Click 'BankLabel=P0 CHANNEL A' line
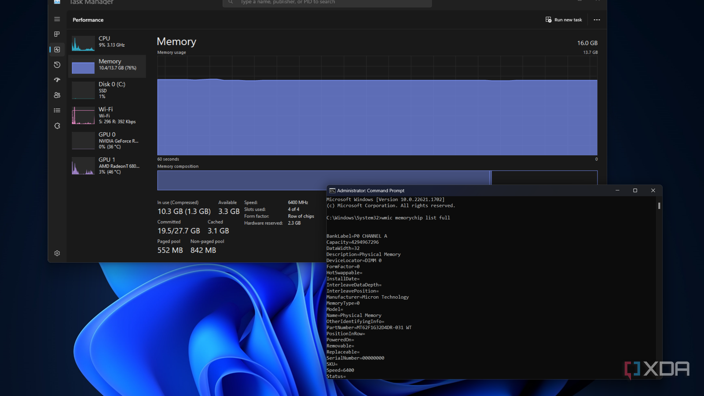 coord(357,236)
